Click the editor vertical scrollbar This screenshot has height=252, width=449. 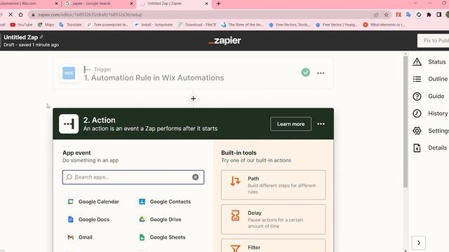click(406, 122)
